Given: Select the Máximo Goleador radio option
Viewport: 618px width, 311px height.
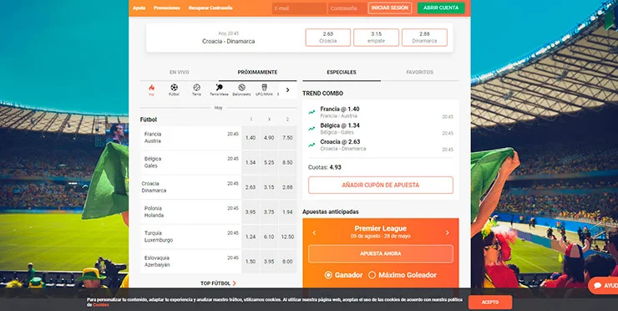Looking at the screenshot, I should (x=372, y=275).
